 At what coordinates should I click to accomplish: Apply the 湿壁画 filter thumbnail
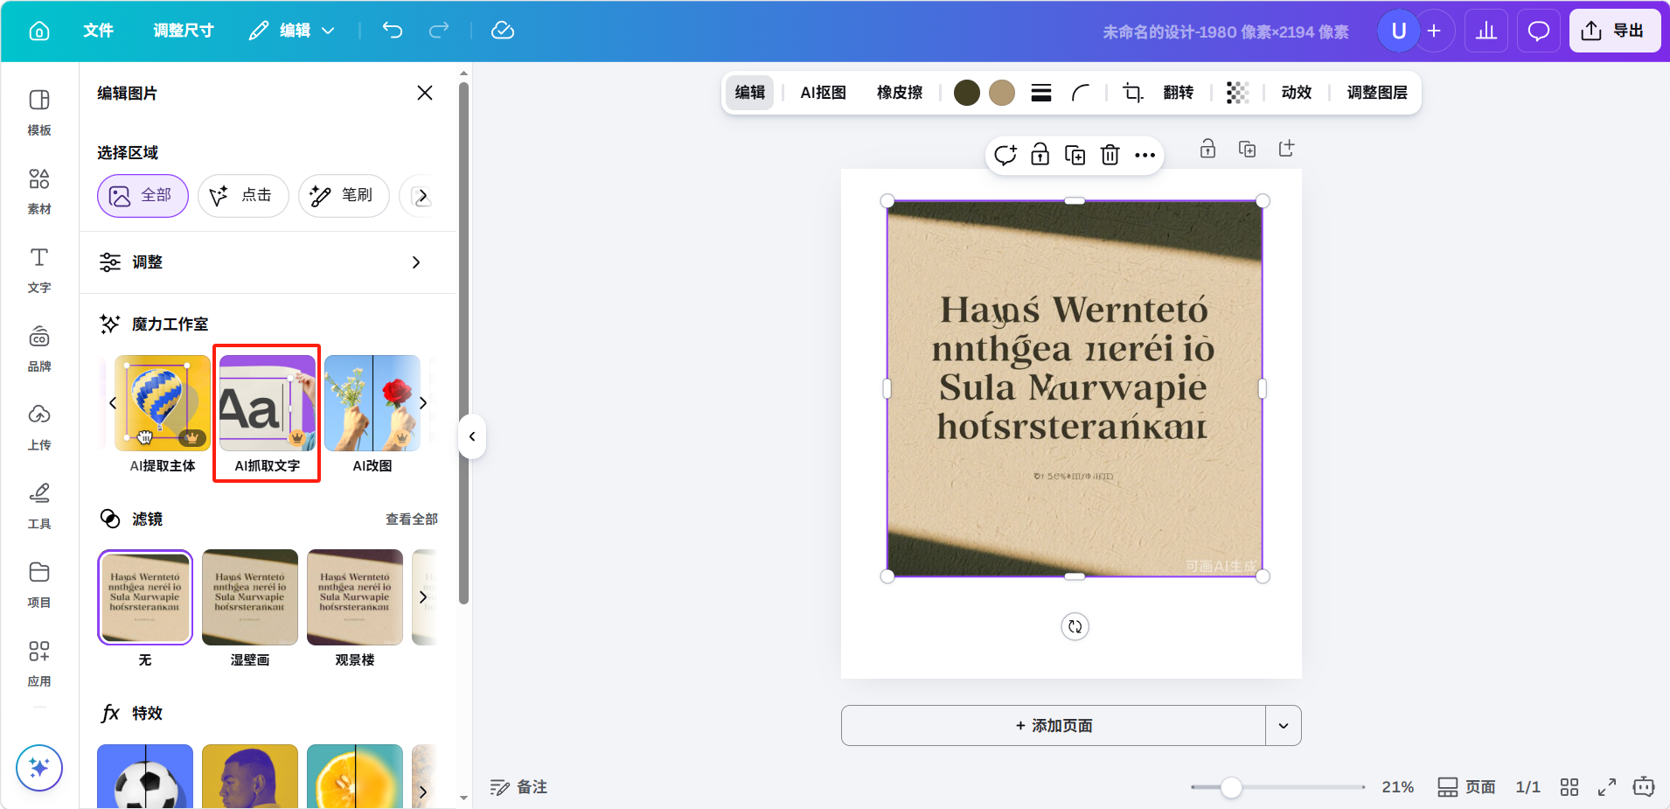coord(250,598)
